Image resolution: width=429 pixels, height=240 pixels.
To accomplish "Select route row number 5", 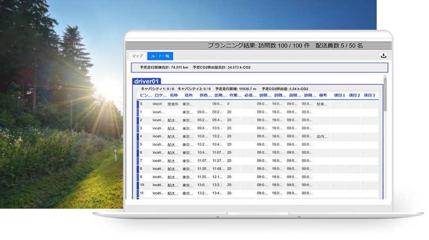I will coord(258,145).
